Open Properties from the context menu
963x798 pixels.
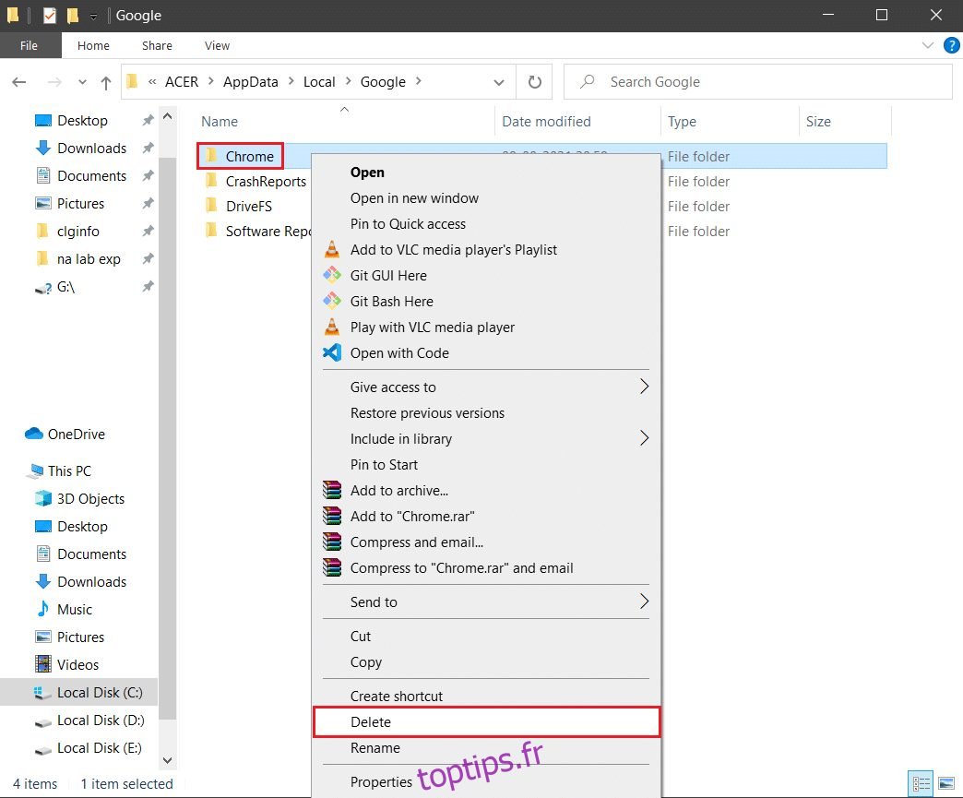485,782
